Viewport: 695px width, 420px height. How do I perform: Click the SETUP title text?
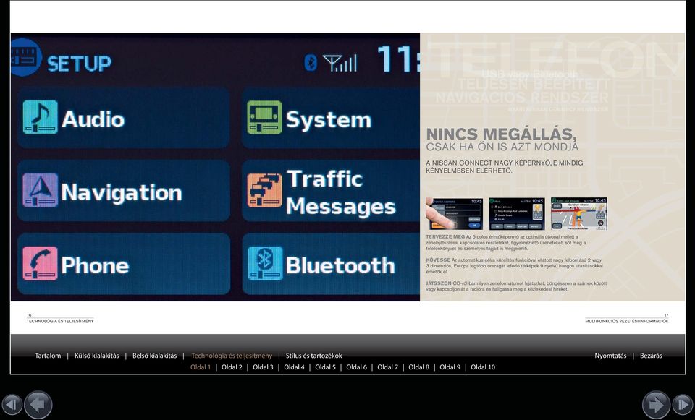point(80,64)
